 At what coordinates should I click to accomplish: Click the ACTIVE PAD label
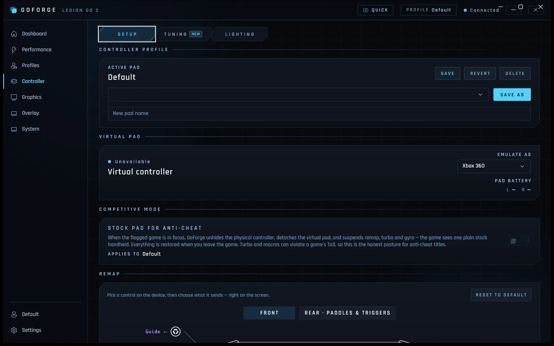click(124, 67)
